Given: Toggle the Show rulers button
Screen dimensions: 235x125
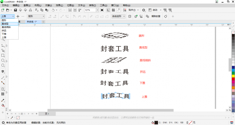Looking at the screenshot, I should (x=109, y=10).
